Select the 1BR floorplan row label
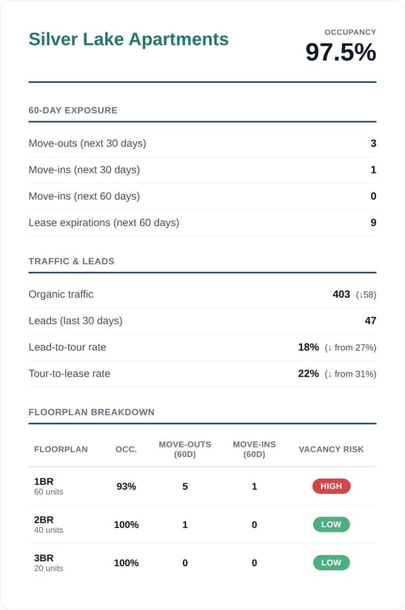The width and height of the screenshot is (405, 610). pyautogui.click(x=44, y=482)
